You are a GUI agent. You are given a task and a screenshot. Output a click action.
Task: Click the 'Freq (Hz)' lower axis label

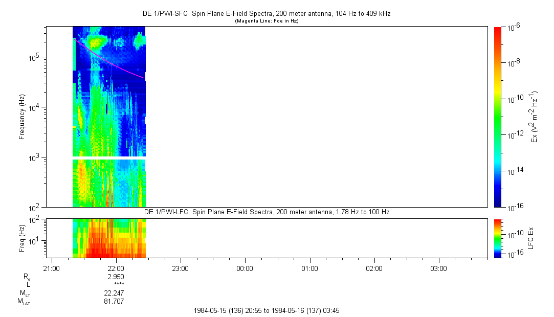(x=22, y=238)
